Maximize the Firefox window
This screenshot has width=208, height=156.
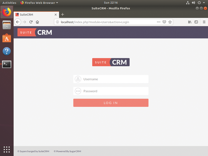click(201, 8)
